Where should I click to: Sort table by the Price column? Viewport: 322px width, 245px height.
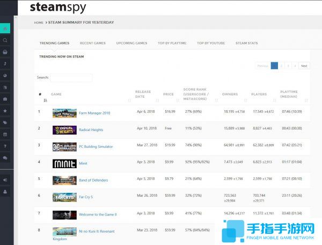point(171,95)
